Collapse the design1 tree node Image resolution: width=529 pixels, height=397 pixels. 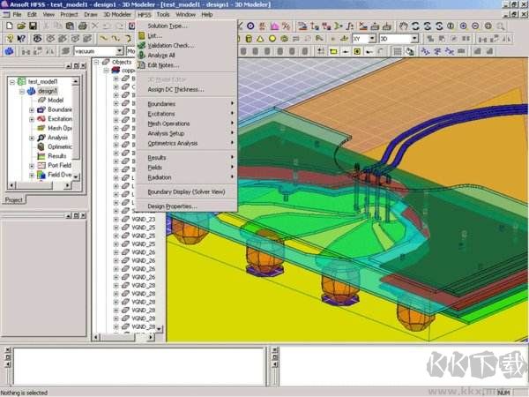[22, 91]
